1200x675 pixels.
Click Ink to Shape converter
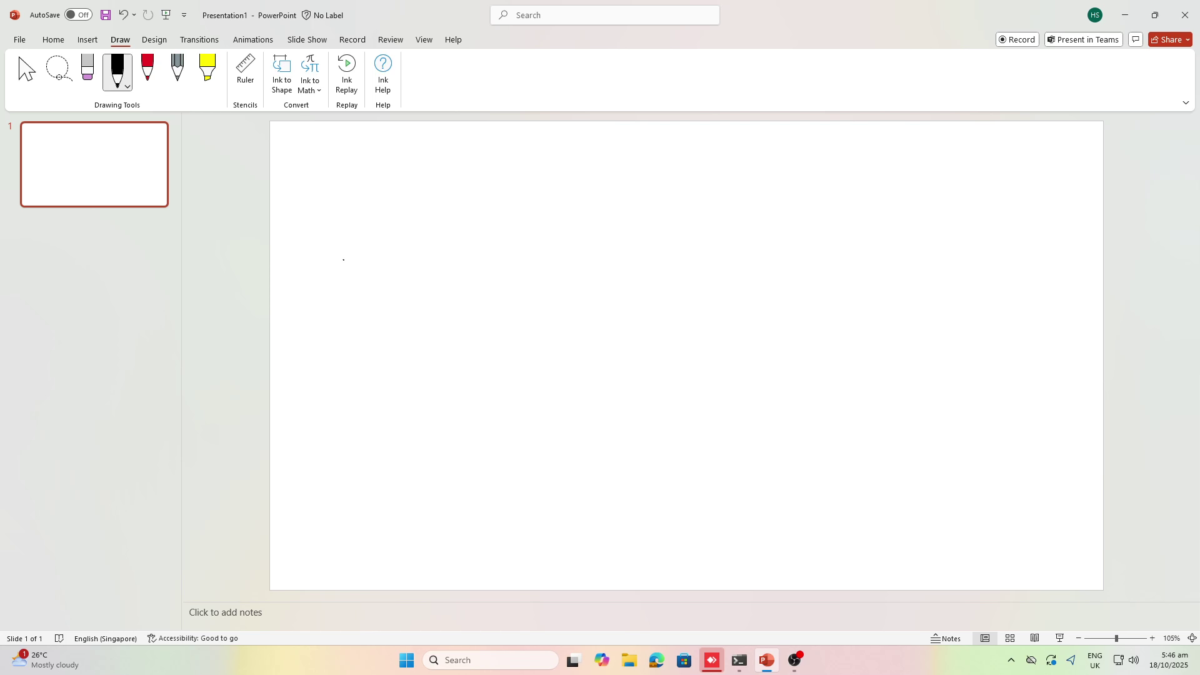point(282,74)
